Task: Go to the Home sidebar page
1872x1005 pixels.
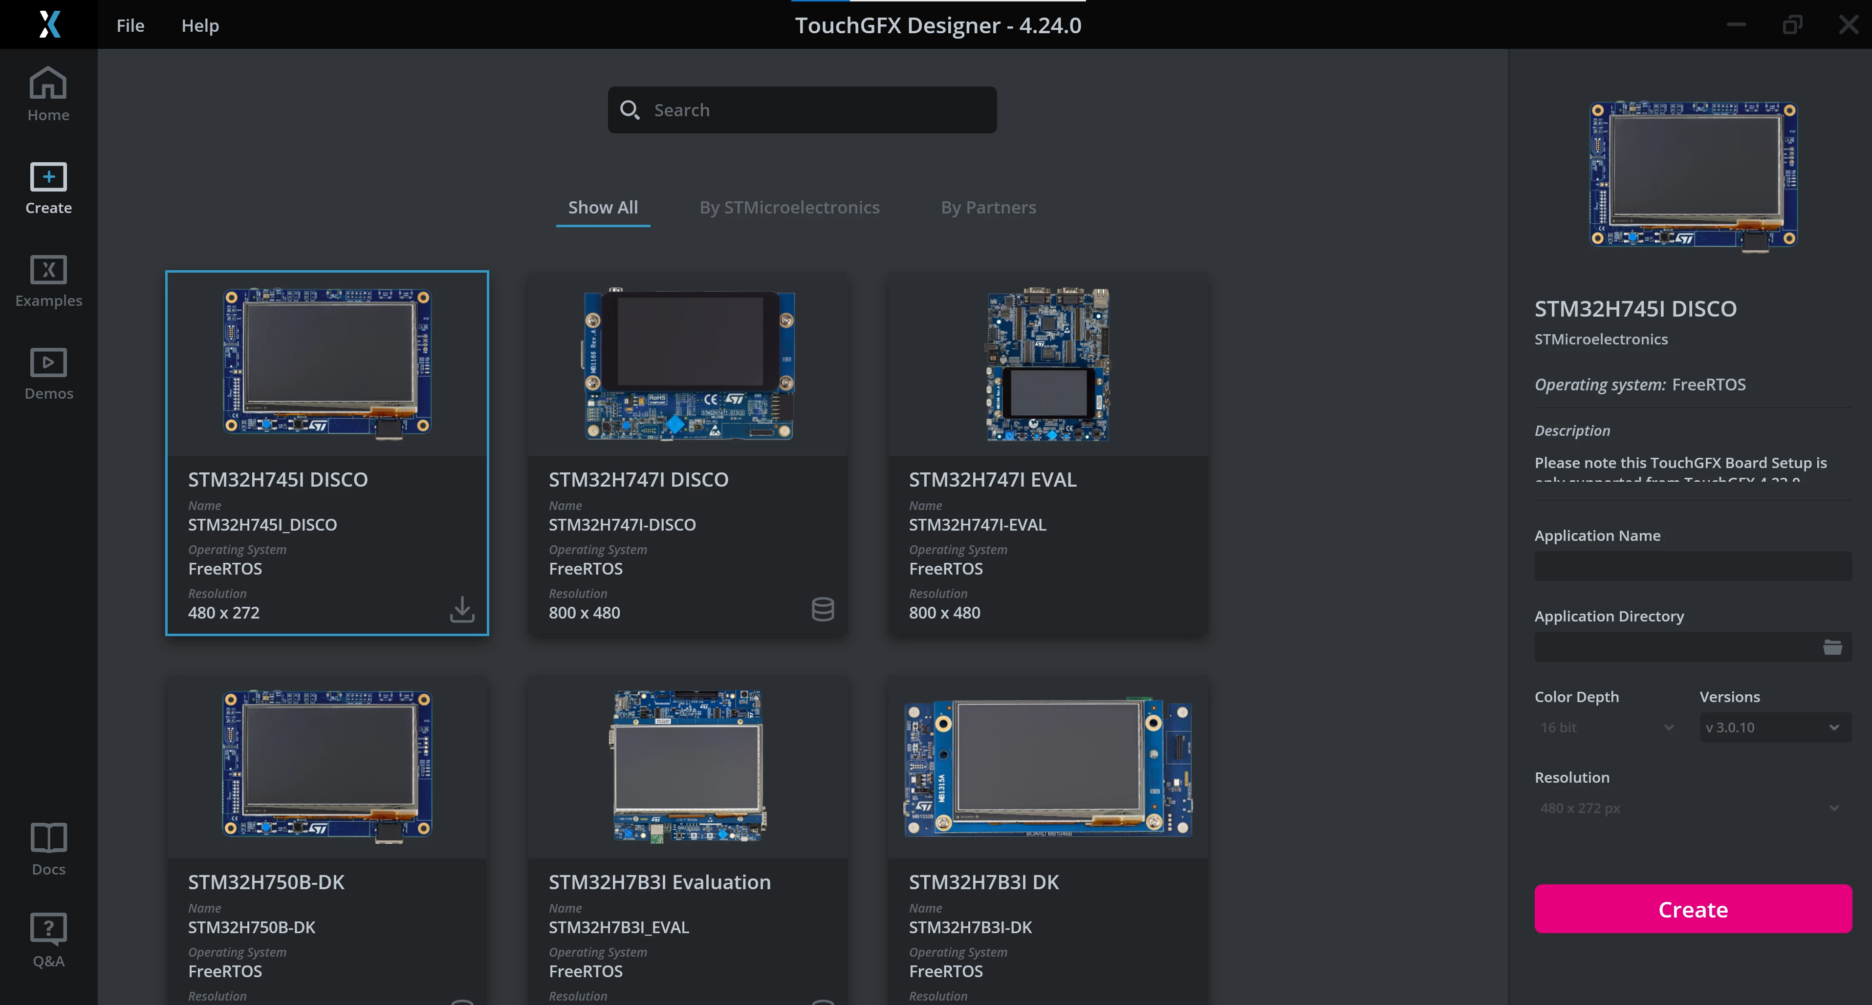Action: pyautogui.click(x=49, y=94)
